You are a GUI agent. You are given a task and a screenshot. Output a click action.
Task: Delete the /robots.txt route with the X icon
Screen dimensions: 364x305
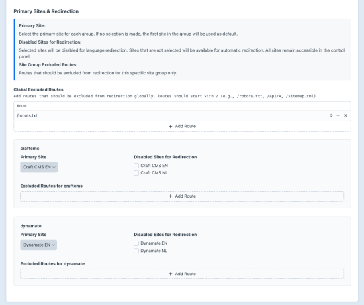[x=345, y=115]
